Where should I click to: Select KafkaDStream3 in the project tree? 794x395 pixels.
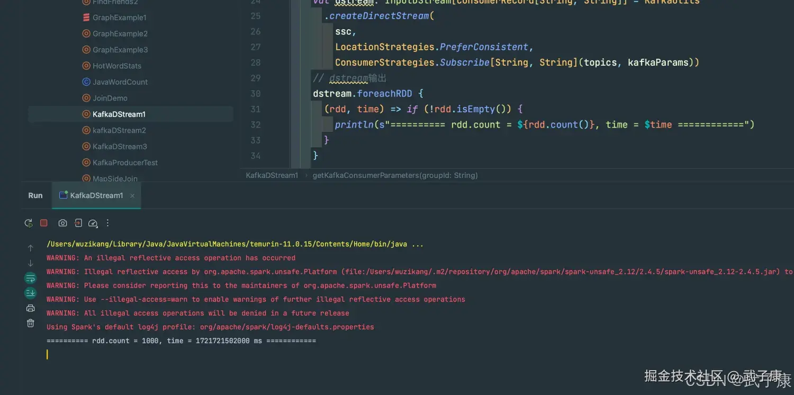coord(120,146)
